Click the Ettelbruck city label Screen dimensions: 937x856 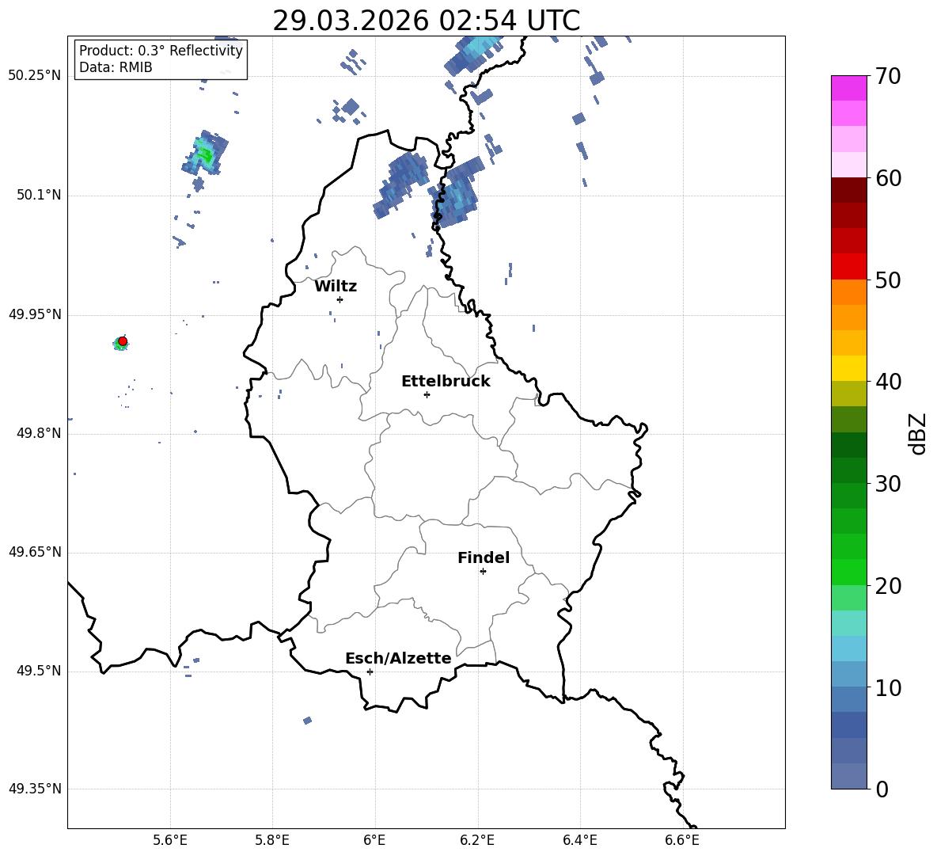tap(446, 382)
